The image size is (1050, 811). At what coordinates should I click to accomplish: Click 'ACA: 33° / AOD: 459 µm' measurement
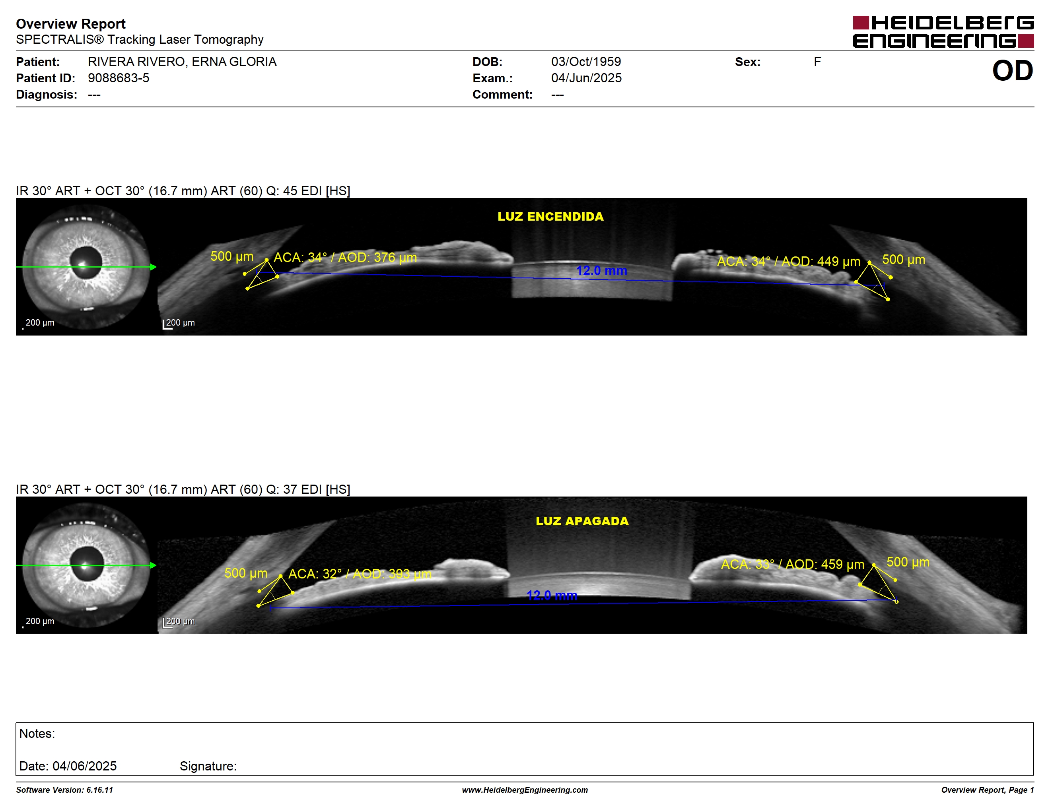click(792, 564)
